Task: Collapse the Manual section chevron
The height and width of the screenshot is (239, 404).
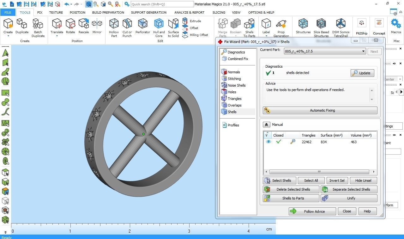Action: 266,125
